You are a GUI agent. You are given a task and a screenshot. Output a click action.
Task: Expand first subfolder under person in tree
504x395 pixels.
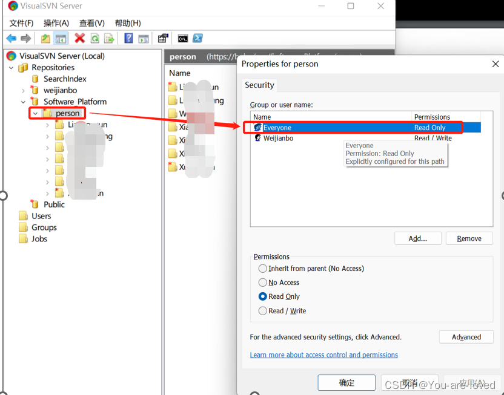[48, 125]
